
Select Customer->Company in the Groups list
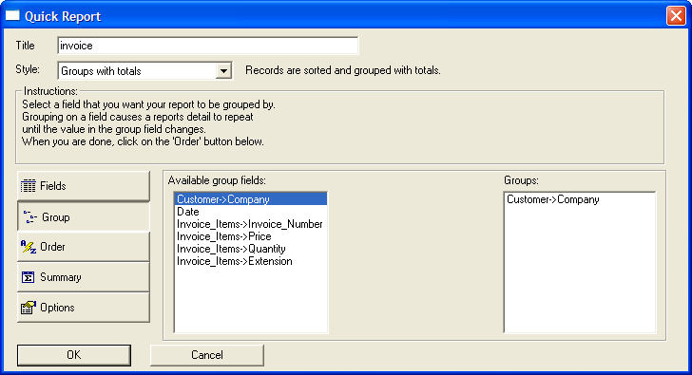(x=580, y=199)
